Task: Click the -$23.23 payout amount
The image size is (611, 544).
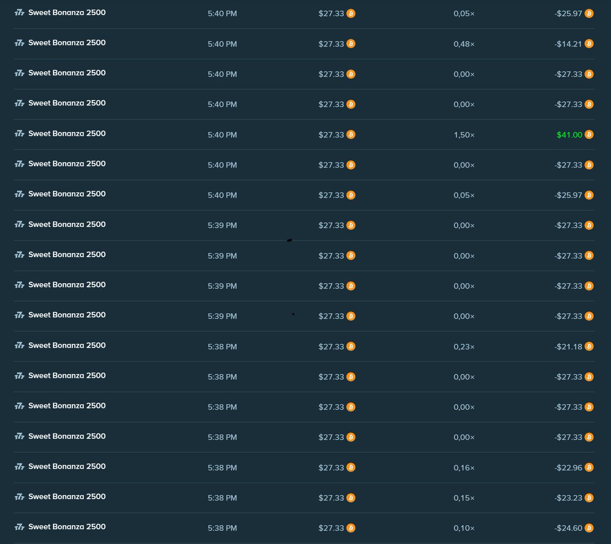Action: [x=568, y=498]
